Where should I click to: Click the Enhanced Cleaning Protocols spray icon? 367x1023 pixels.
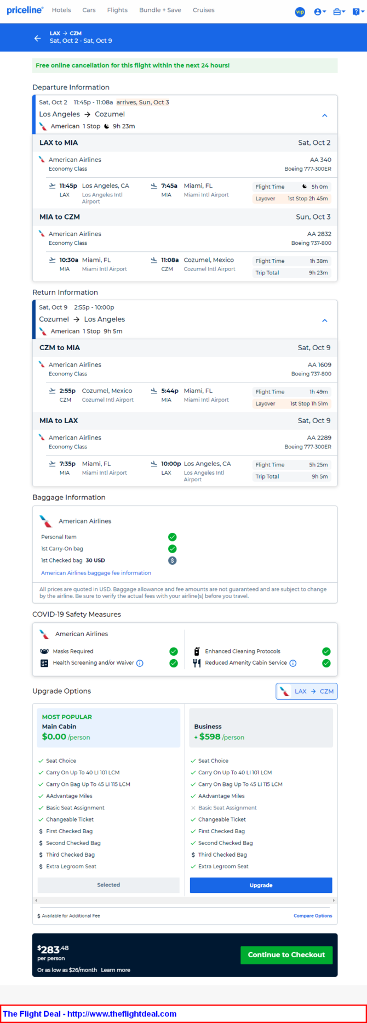pos(197,651)
